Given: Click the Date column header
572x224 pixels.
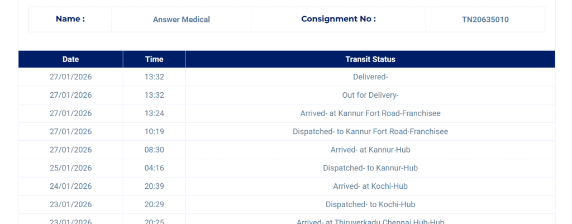Looking at the screenshot, I should [70, 59].
